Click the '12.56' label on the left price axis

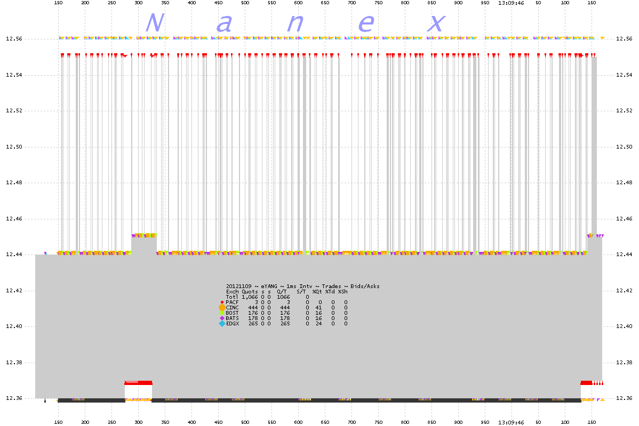(x=14, y=39)
